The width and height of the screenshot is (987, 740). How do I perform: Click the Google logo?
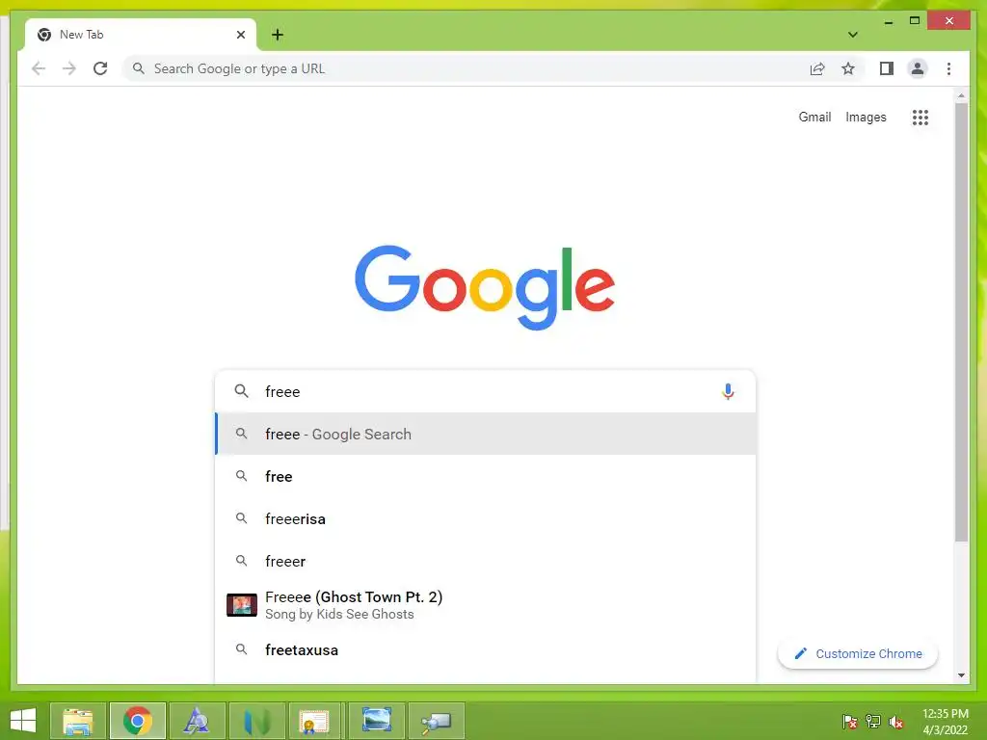(x=485, y=287)
